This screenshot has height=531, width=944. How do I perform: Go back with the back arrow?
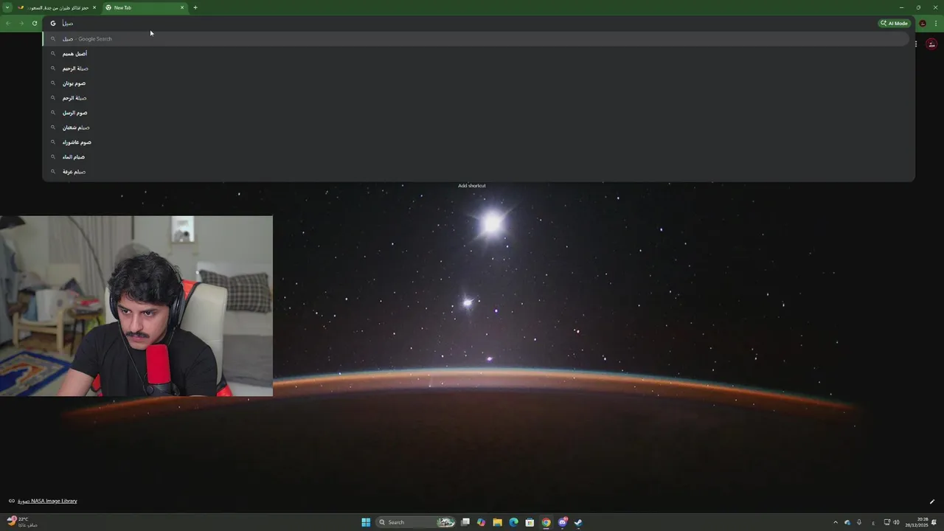tap(8, 23)
